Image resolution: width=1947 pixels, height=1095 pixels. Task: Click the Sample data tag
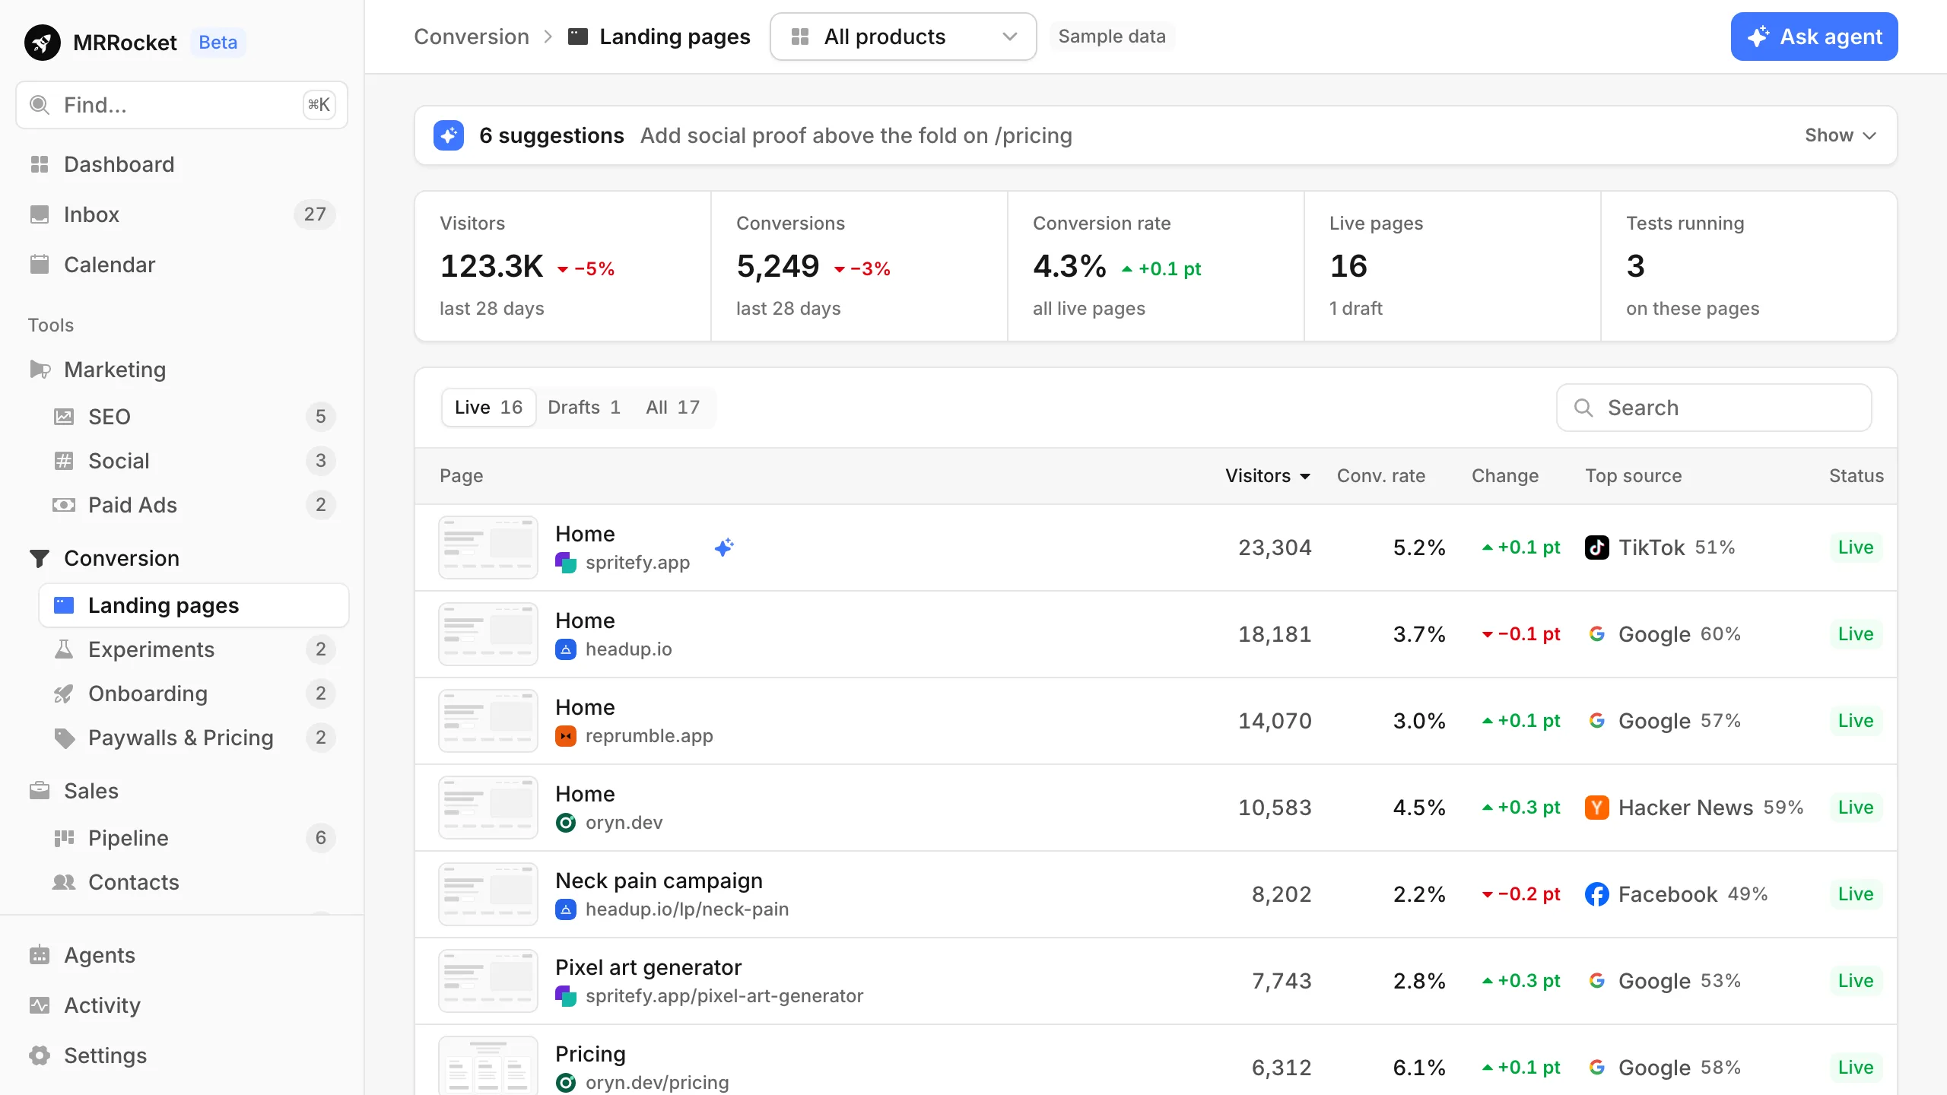pyautogui.click(x=1112, y=36)
